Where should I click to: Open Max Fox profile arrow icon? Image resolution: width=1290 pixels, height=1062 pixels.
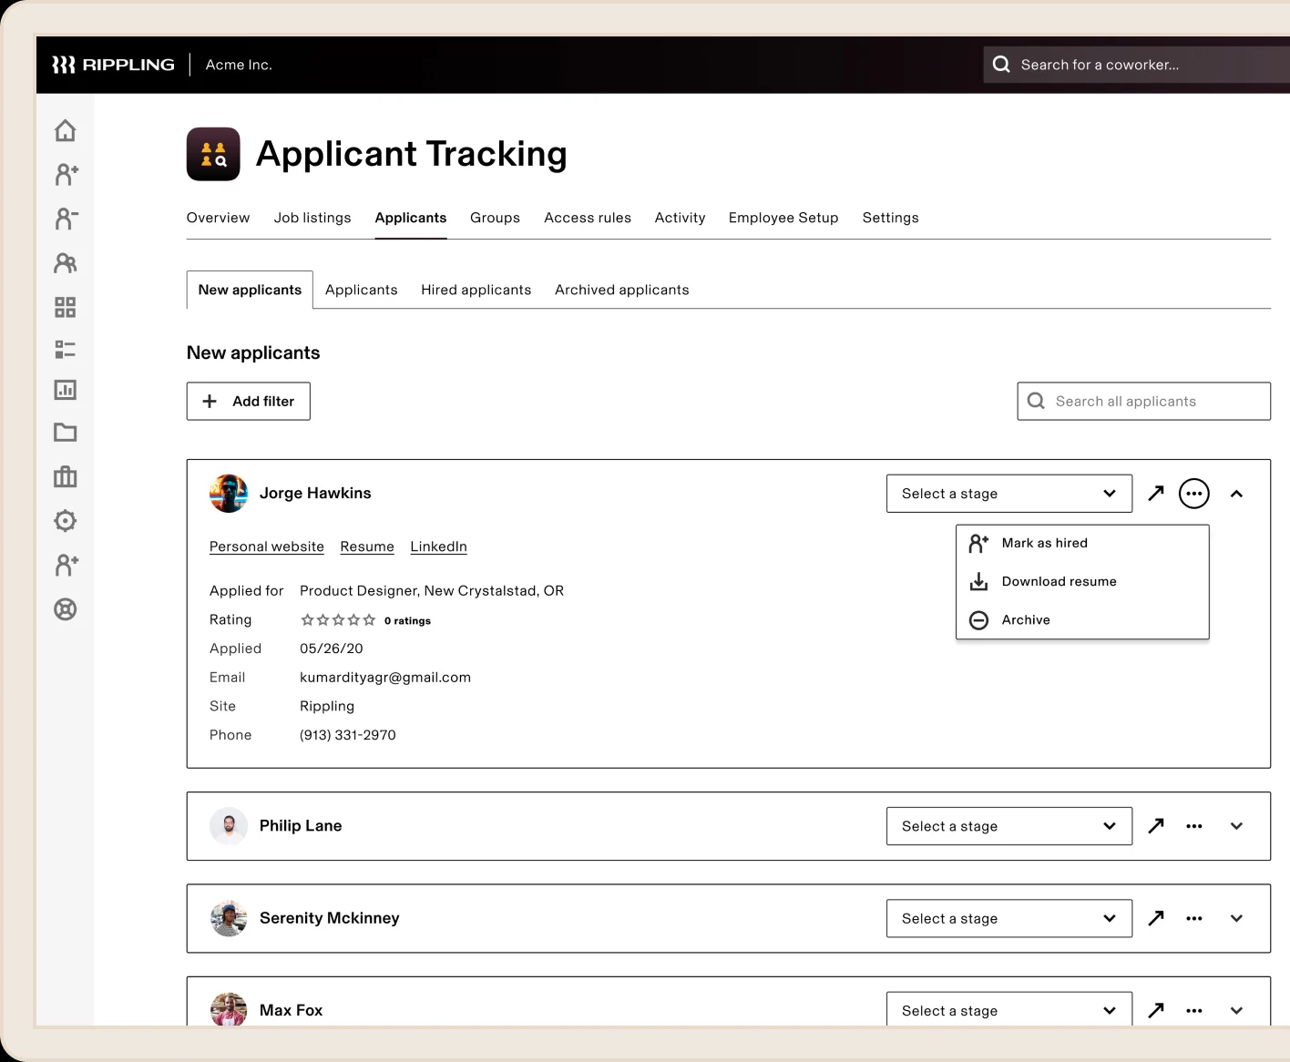pos(1156,1010)
